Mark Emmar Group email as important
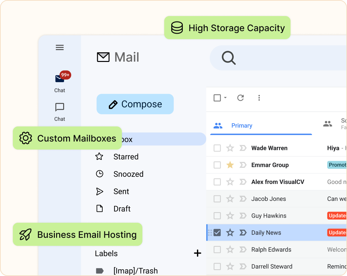347x276 pixels. [243, 165]
